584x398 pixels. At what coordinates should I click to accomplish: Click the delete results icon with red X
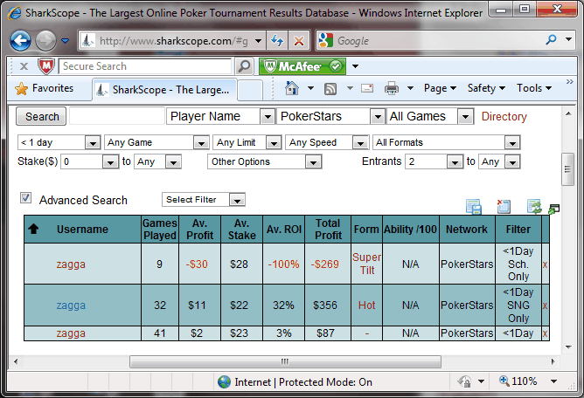(504, 207)
